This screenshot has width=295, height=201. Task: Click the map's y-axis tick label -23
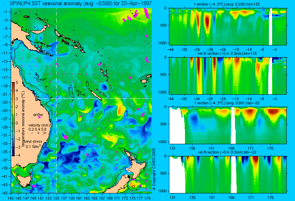point(5,102)
